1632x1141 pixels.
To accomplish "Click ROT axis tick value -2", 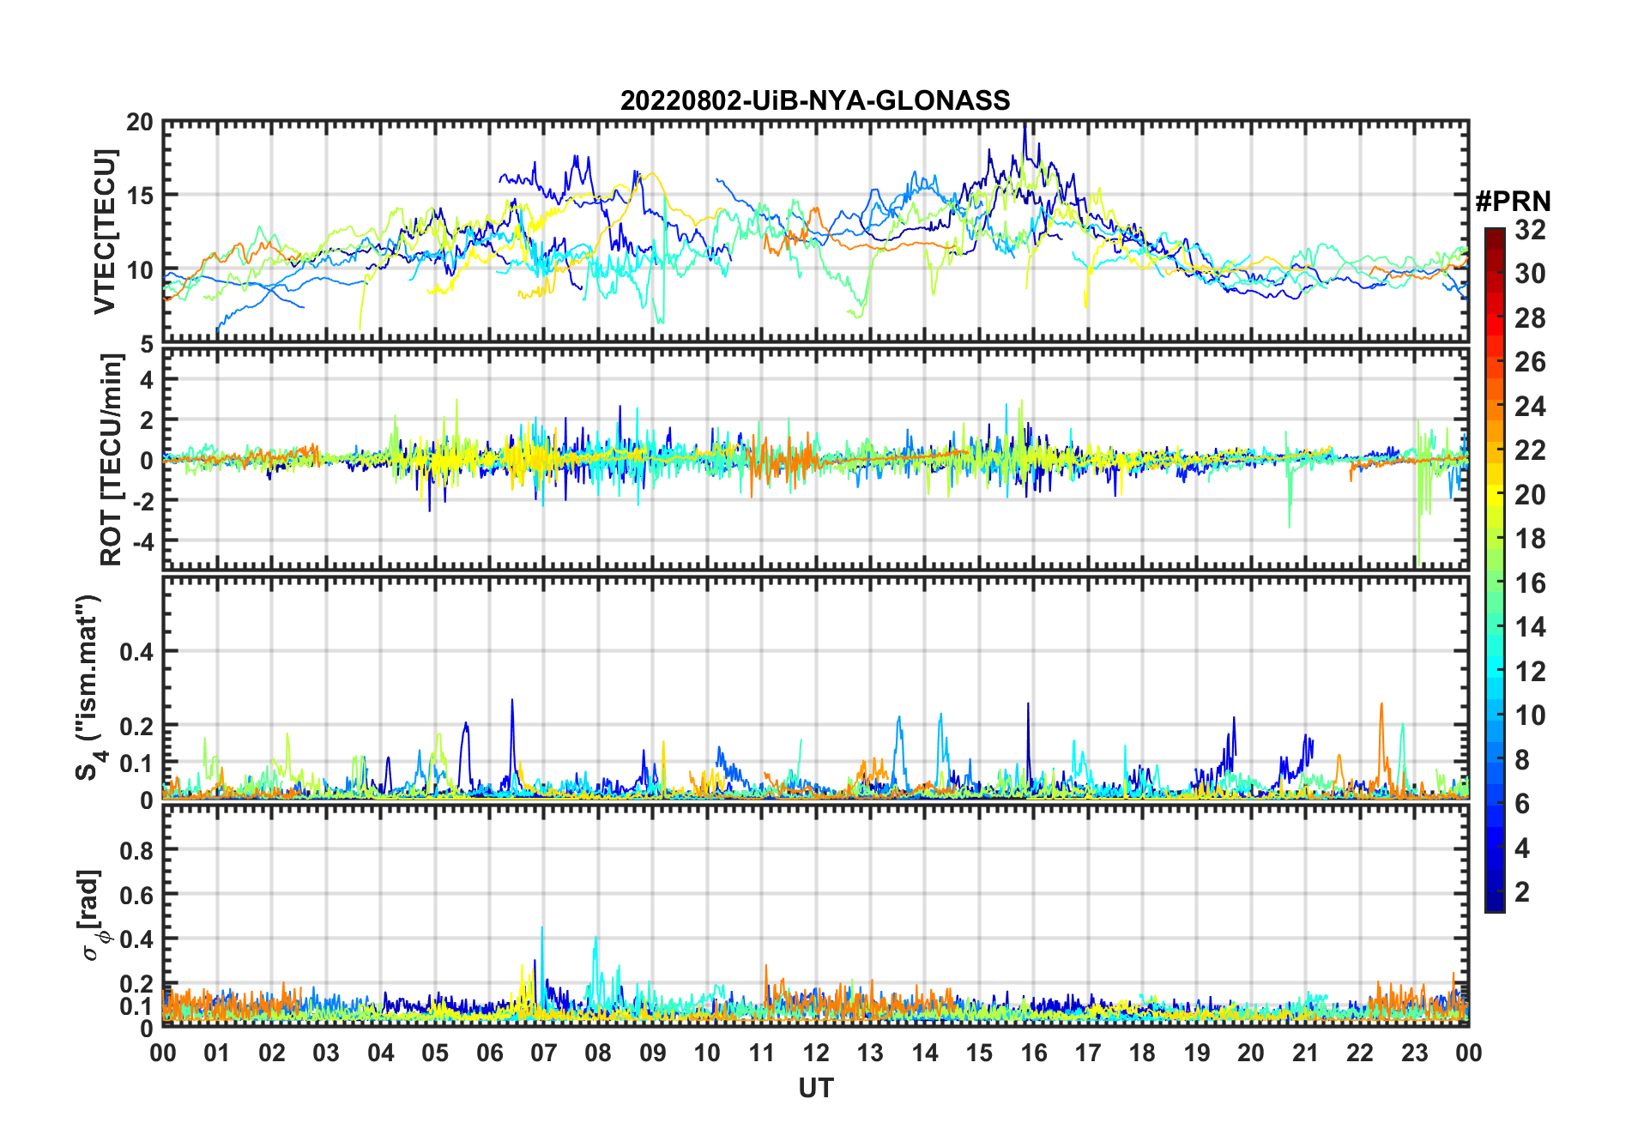I will click(142, 500).
